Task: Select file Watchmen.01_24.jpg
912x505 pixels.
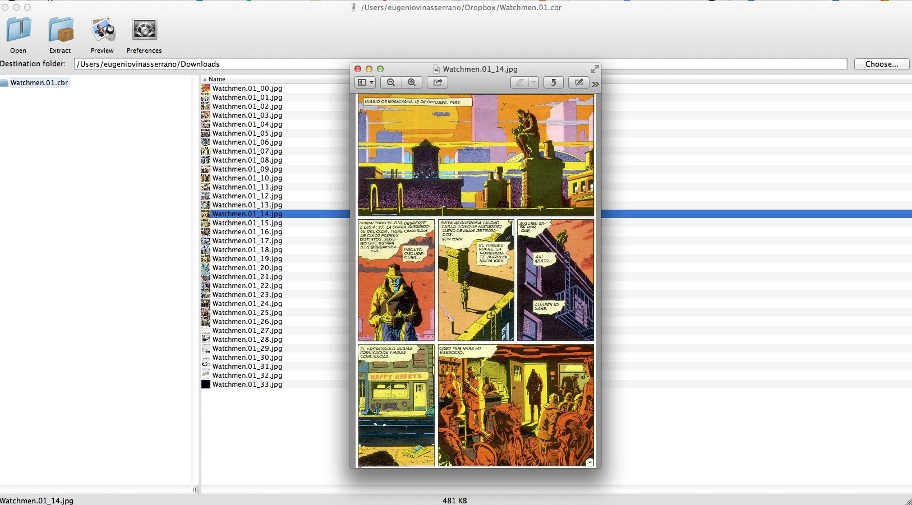Action: coord(247,303)
